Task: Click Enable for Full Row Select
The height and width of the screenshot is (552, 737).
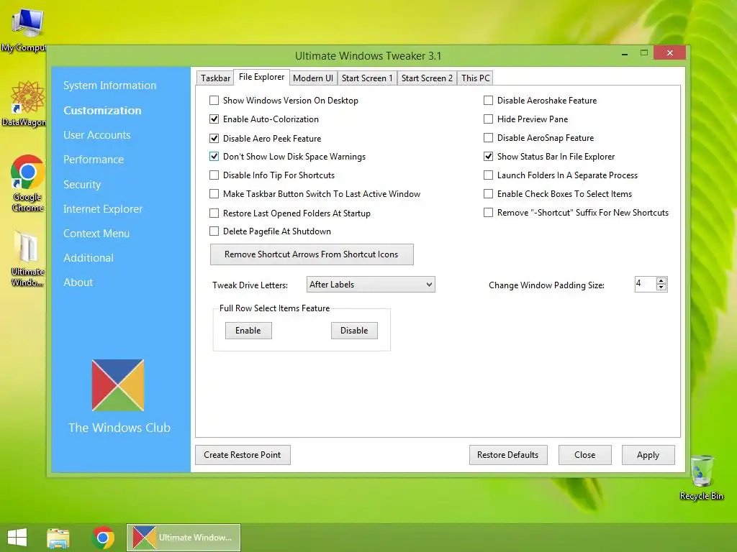Action: [x=248, y=331]
